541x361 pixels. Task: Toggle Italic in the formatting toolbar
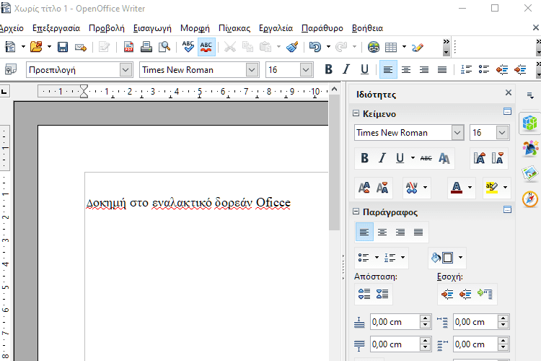click(x=346, y=69)
